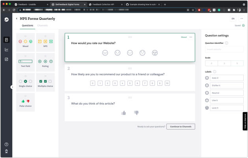Switch to the Questions tab
248x158 pixels.
[28, 26]
